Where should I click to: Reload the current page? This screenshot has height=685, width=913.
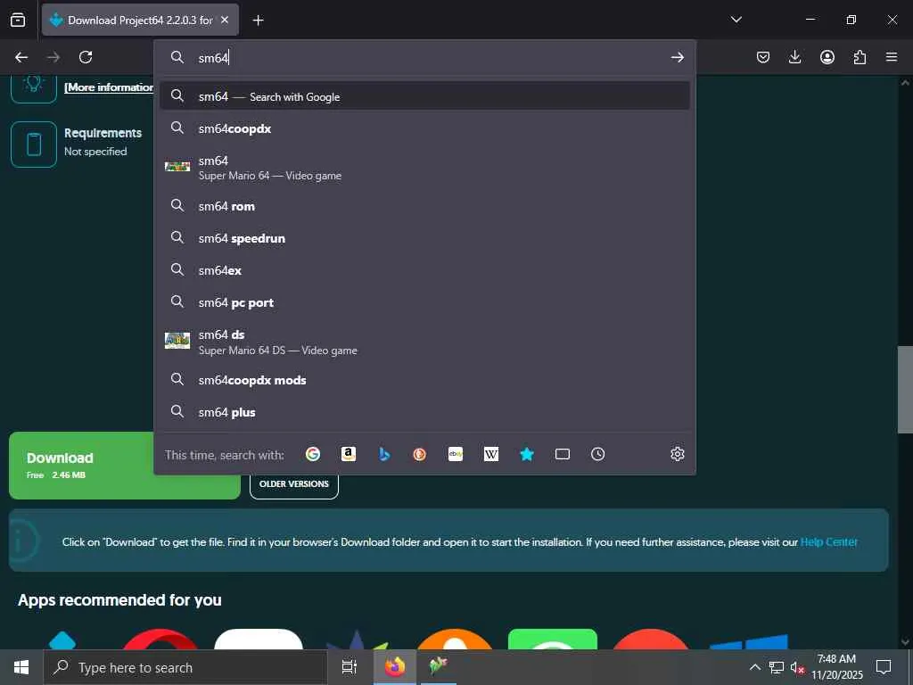coord(86,57)
